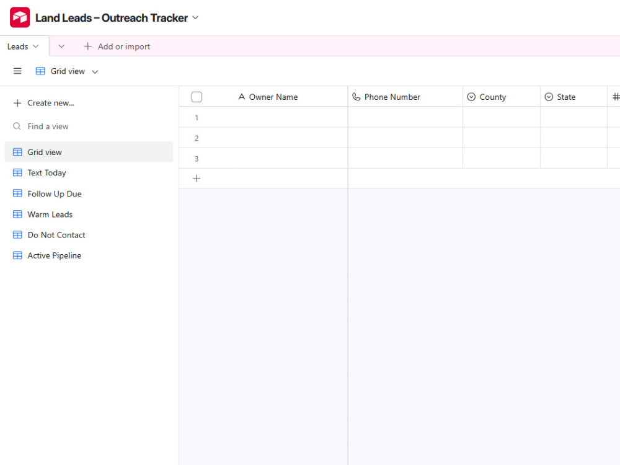Click the grid icon in the view bar
Screen dimensions: 620x465
click(40, 71)
